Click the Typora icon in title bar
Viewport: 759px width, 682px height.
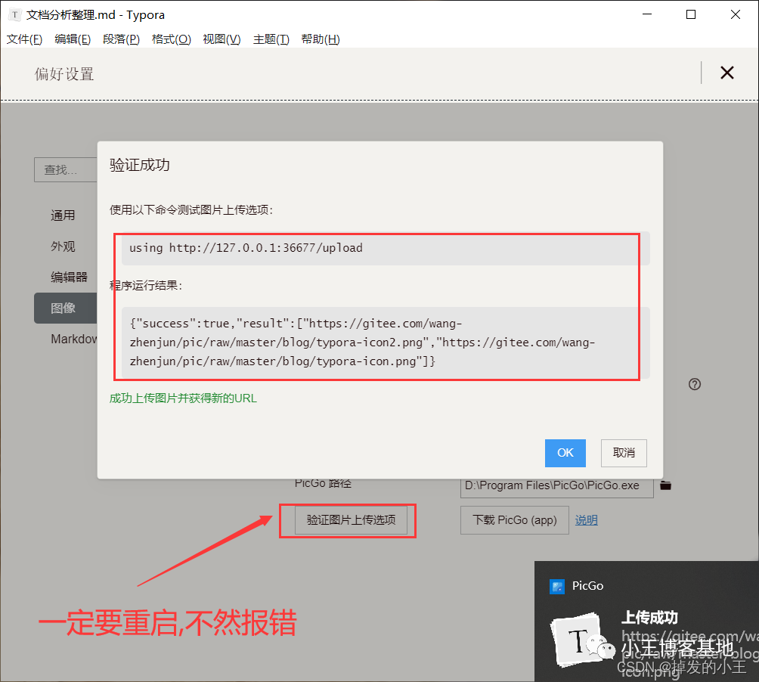coord(14,14)
